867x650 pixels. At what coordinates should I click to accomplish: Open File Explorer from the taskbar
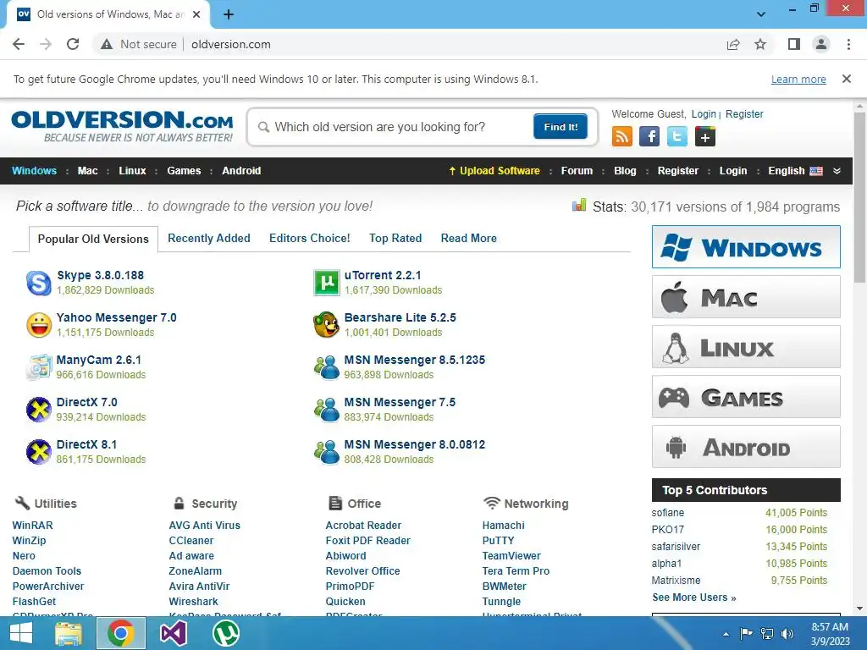pyautogui.click(x=69, y=633)
